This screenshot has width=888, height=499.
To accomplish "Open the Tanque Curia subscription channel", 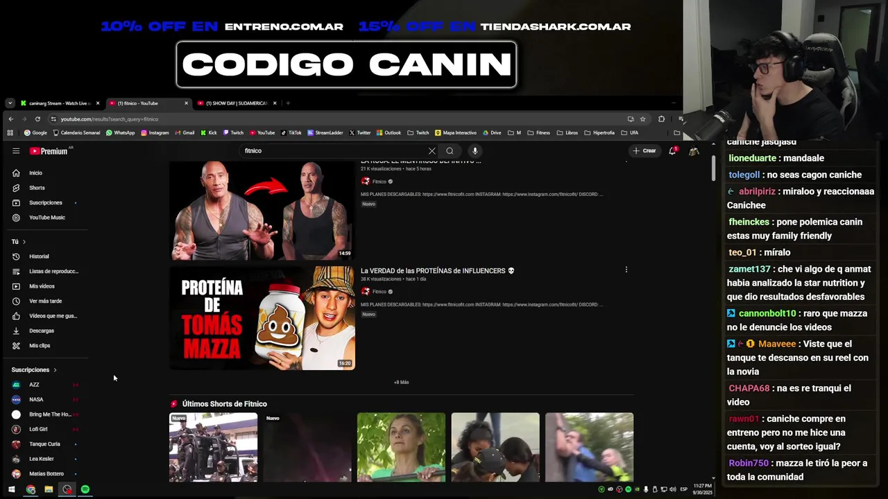I will 45,444.
